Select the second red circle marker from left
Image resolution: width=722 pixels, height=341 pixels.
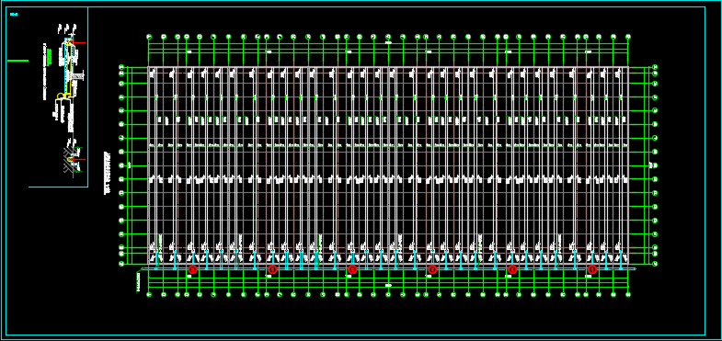272,269
